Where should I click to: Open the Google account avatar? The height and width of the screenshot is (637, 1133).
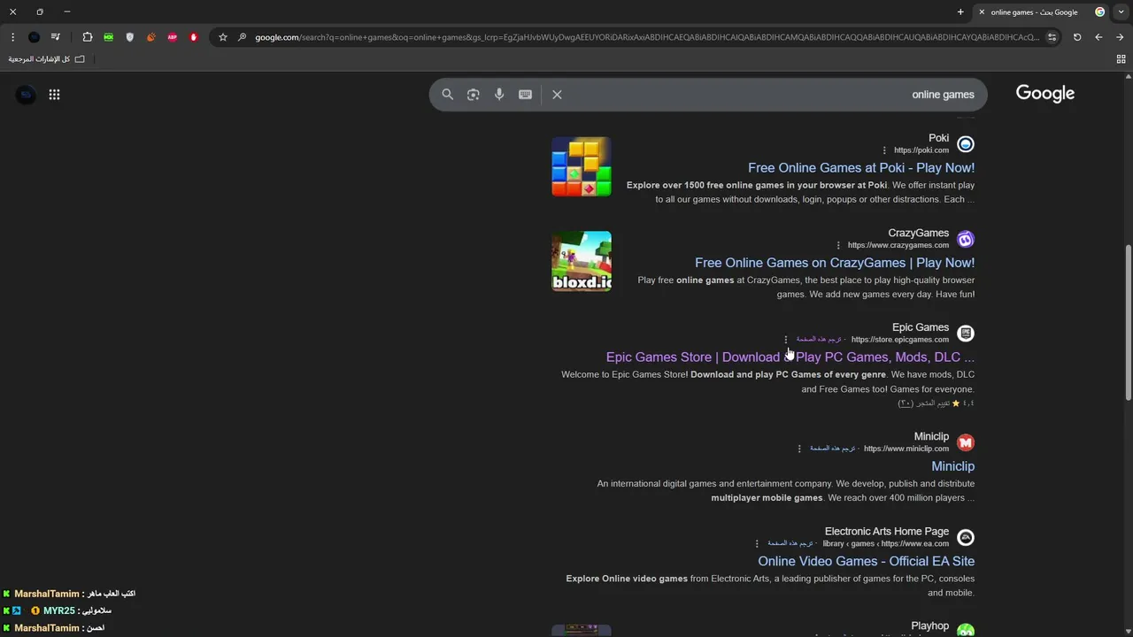click(26, 95)
